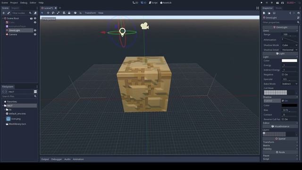This screenshot has width=302, height=170.
Task: Toggle visibility of Cube node
Action: 35,22
